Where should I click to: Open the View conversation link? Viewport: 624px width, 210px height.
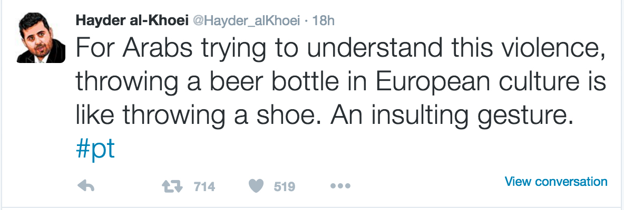pyautogui.click(x=556, y=182)
